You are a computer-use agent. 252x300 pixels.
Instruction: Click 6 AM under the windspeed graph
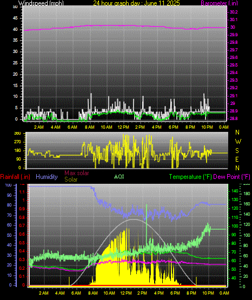point(72,127)
